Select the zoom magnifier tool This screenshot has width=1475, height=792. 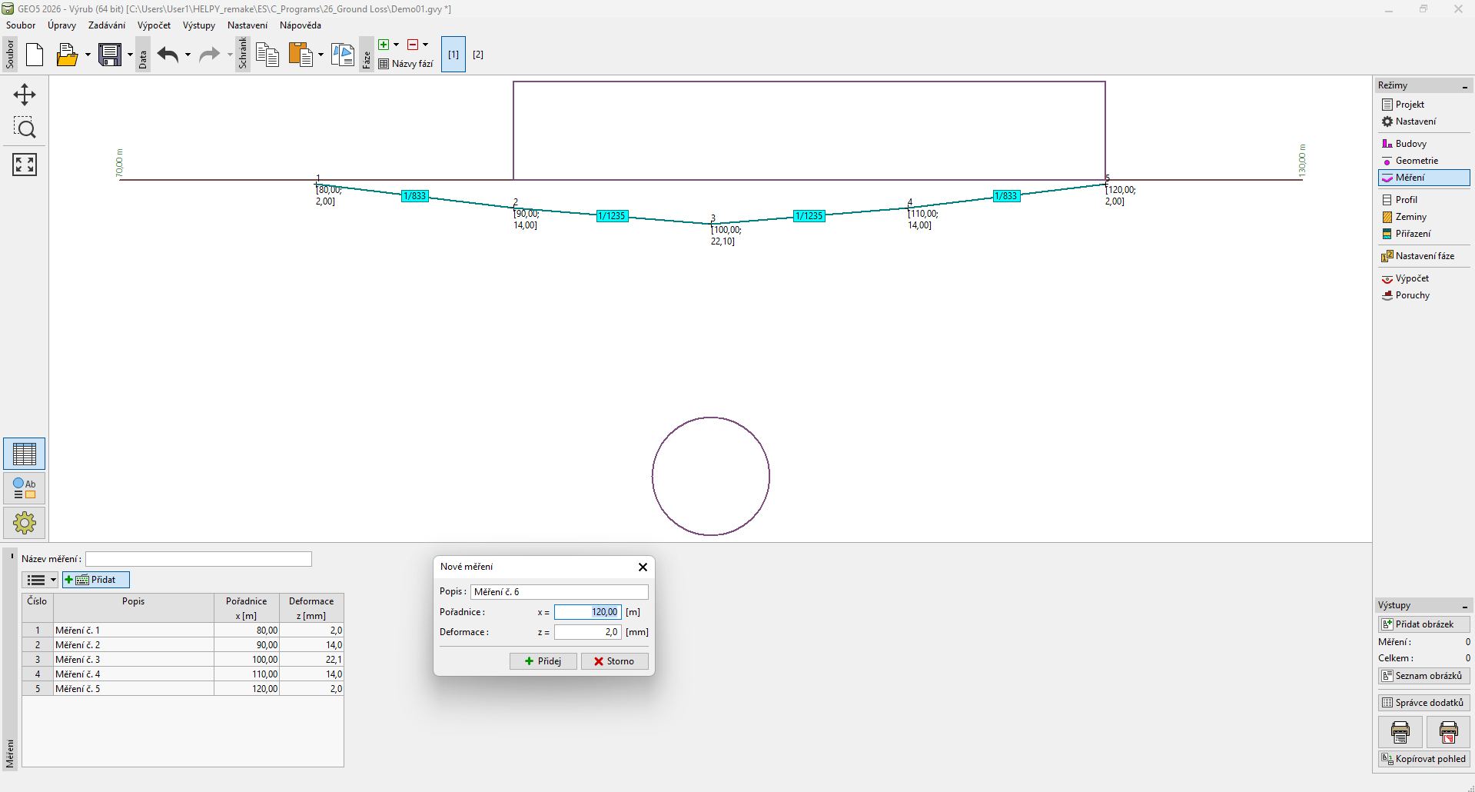point(25,128)
